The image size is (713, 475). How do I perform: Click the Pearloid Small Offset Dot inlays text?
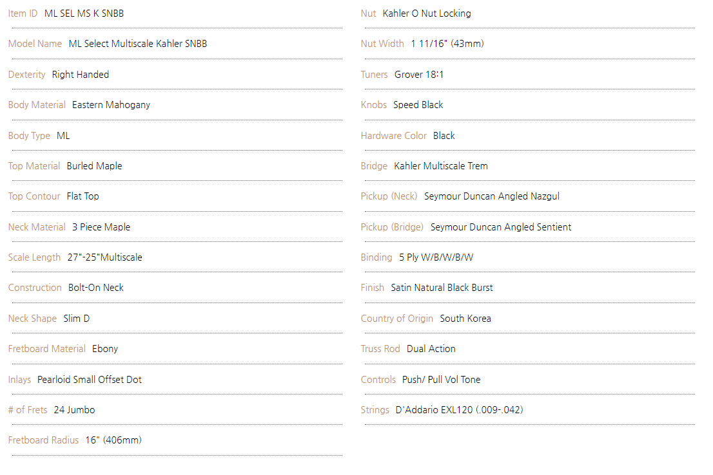tap(90, 380)
